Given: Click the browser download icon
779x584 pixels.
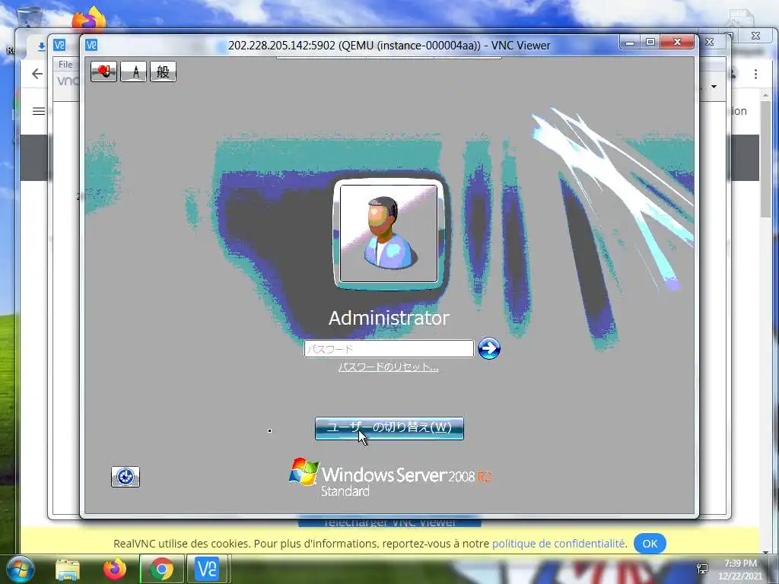Looking at the screenshot, I should (x=42, y=46).
